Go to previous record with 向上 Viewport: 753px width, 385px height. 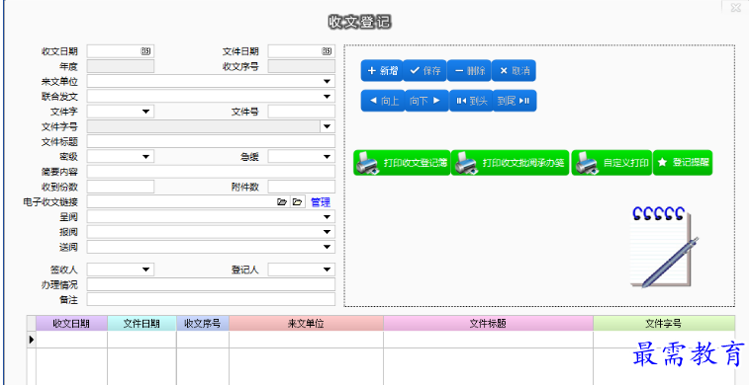(383, 101)
